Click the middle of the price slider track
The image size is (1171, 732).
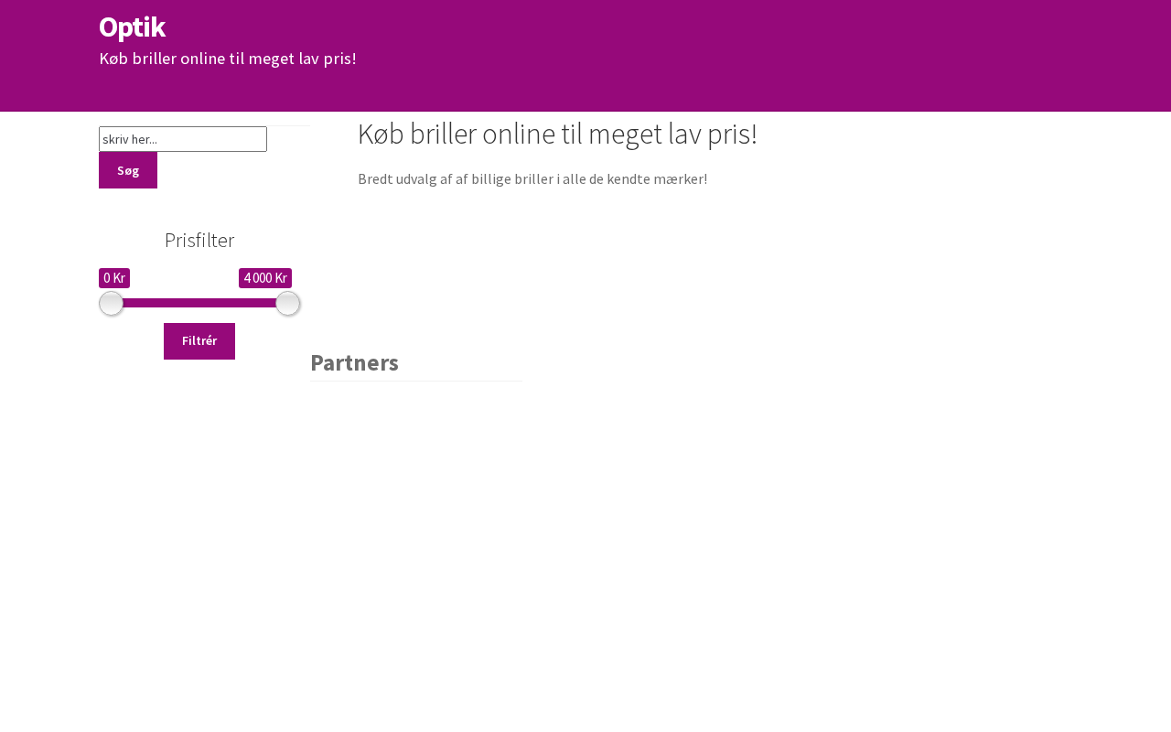199,303
